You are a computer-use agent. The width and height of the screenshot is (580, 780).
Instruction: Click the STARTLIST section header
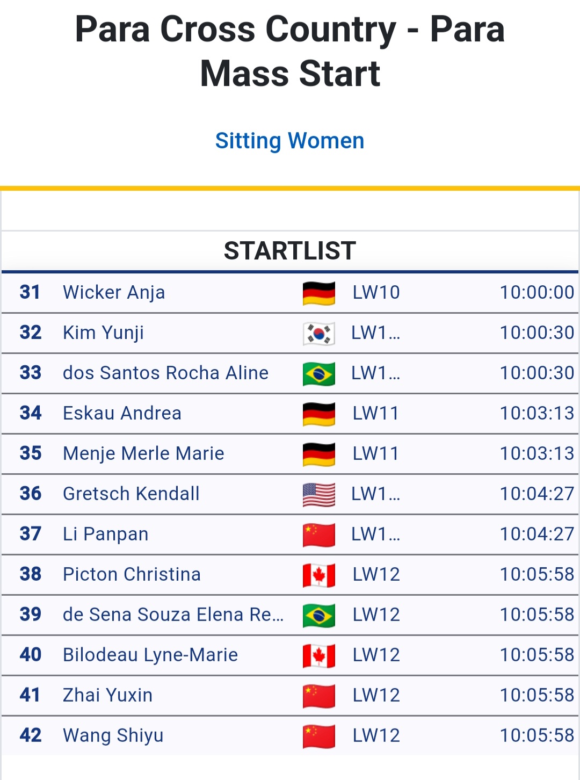[290, 251]
